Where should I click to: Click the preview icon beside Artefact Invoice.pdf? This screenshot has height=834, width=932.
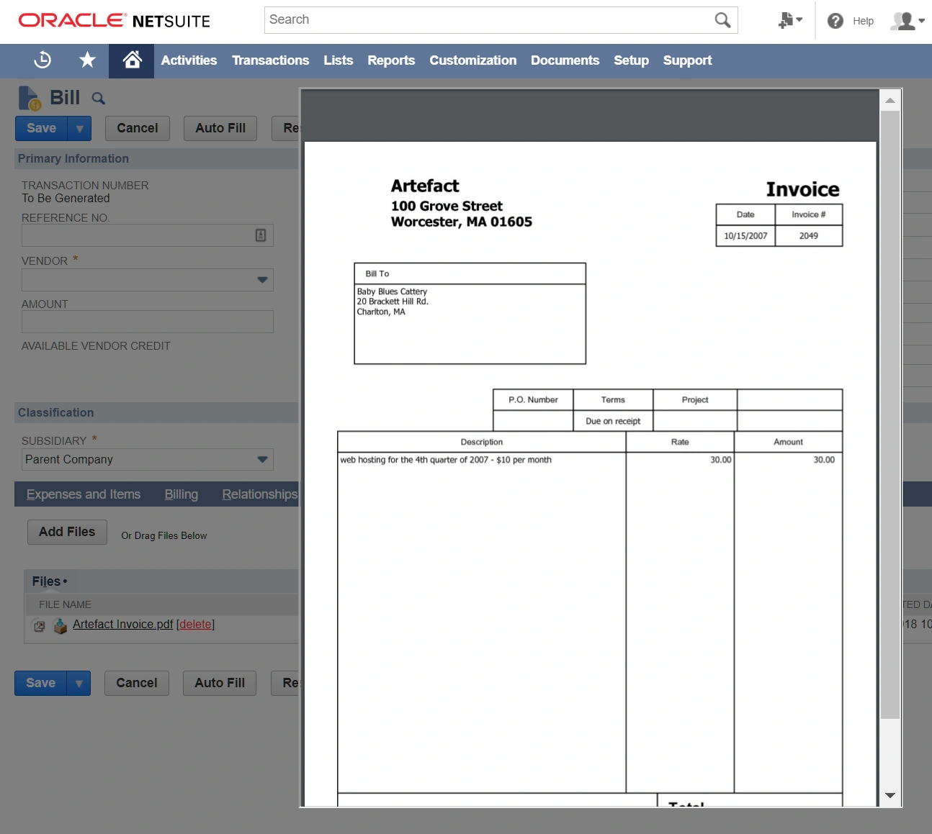[x=40, y=626]
